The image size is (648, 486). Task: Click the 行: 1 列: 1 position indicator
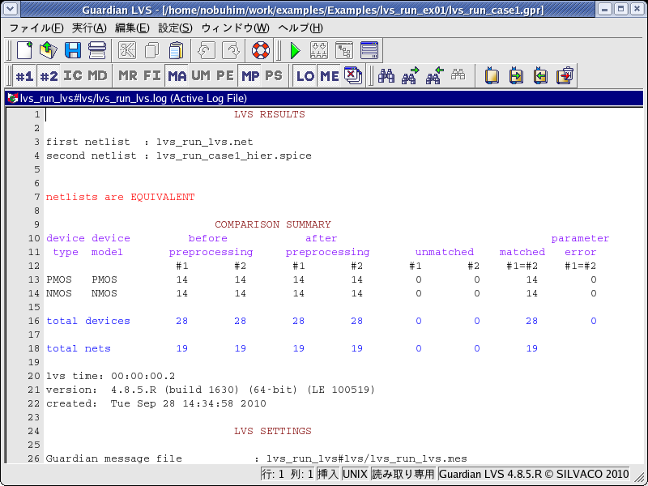288,474
